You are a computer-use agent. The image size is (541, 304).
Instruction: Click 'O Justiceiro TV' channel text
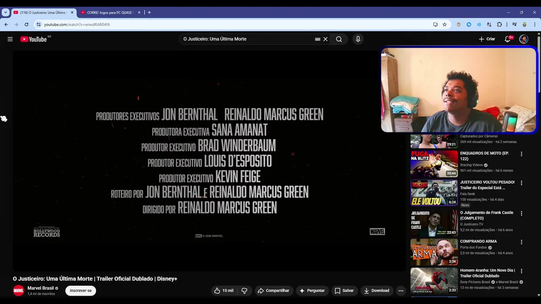pyautogui.click(x=472, y=224)
